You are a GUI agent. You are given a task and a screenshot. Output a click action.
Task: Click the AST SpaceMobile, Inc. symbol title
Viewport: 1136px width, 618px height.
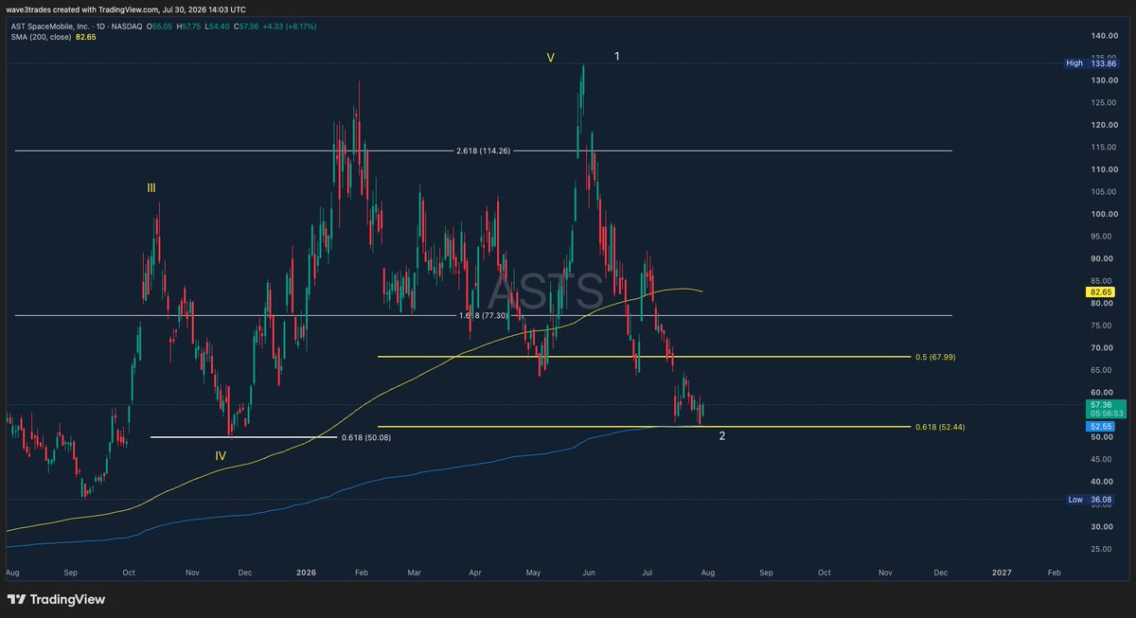[x=51, y=26]
